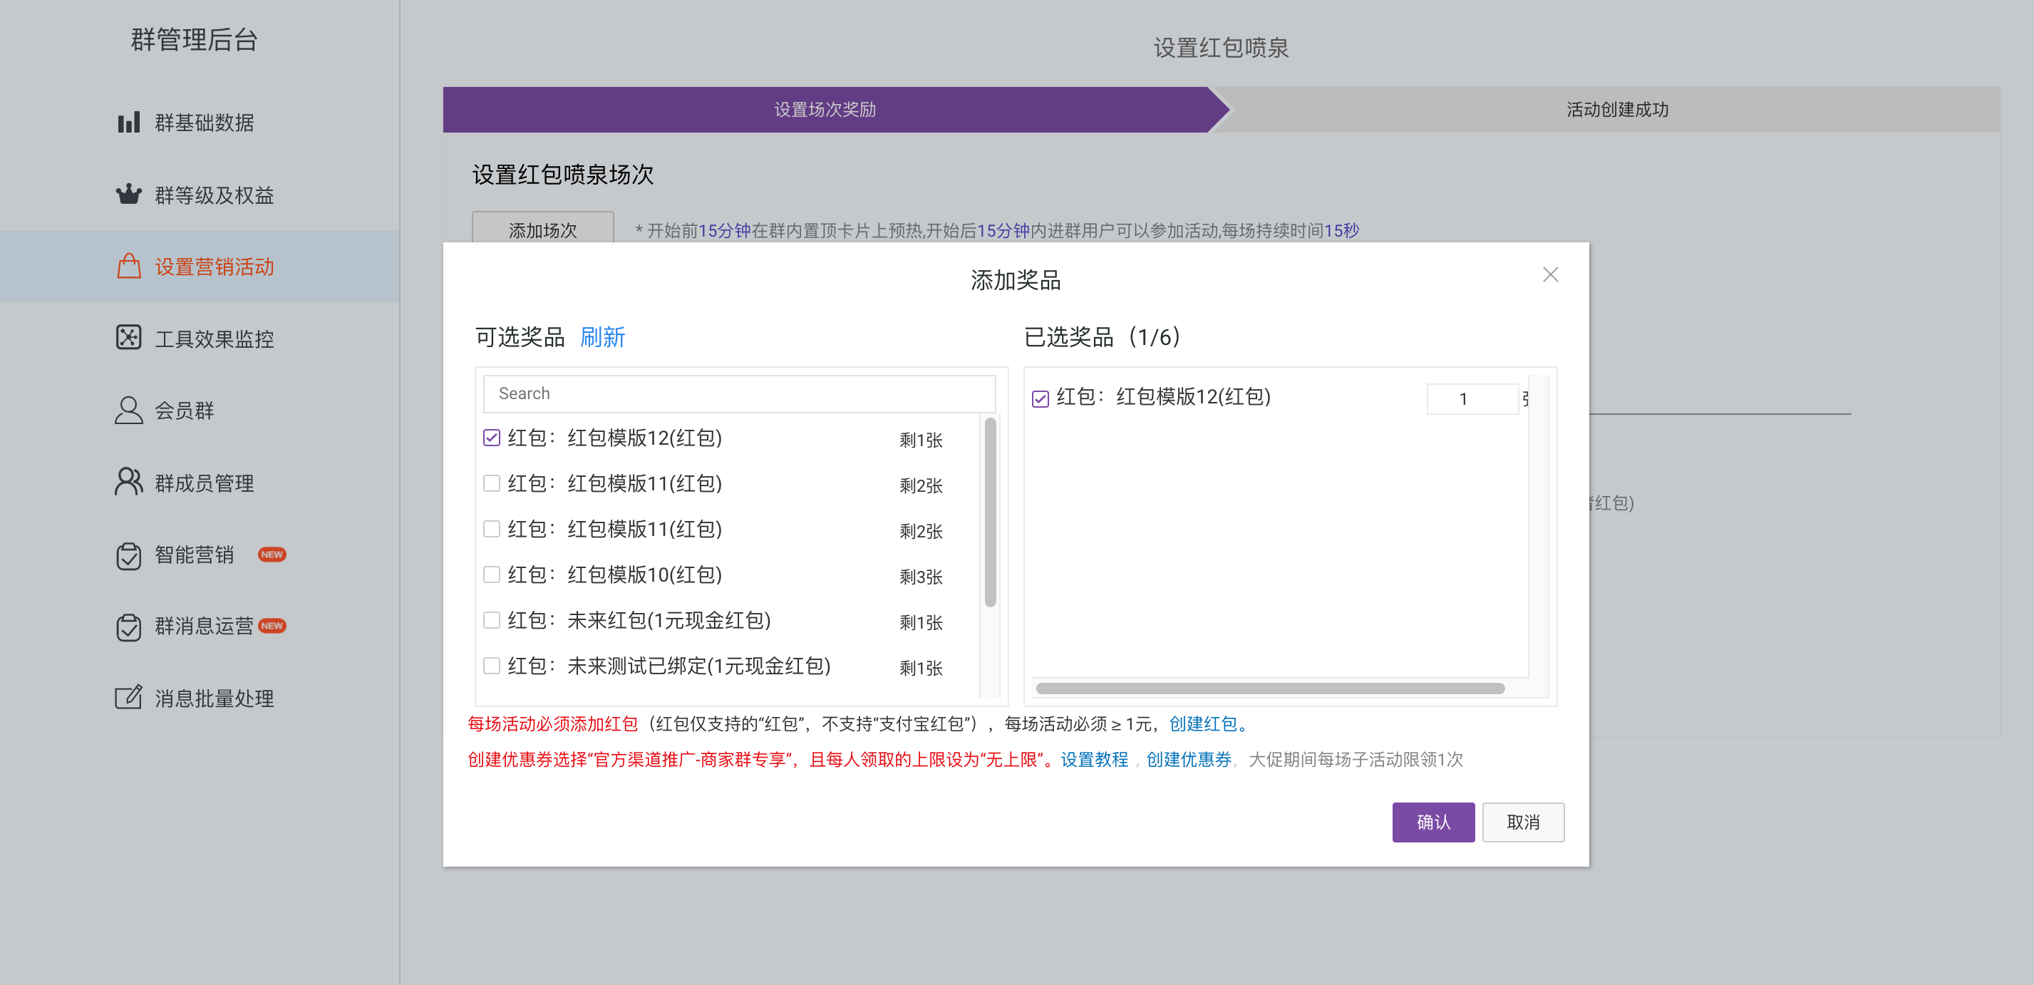
Task: Click the edit icon for 消息批量处理
Action: click(x=129, y=698)
